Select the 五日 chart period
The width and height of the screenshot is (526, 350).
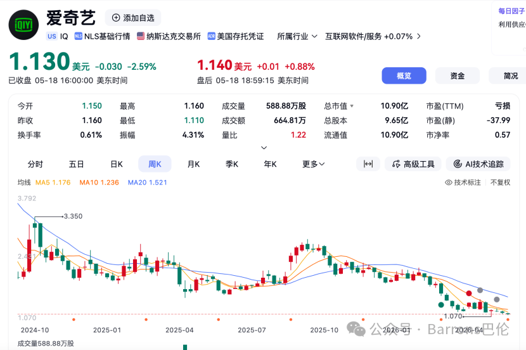[76, 164]
